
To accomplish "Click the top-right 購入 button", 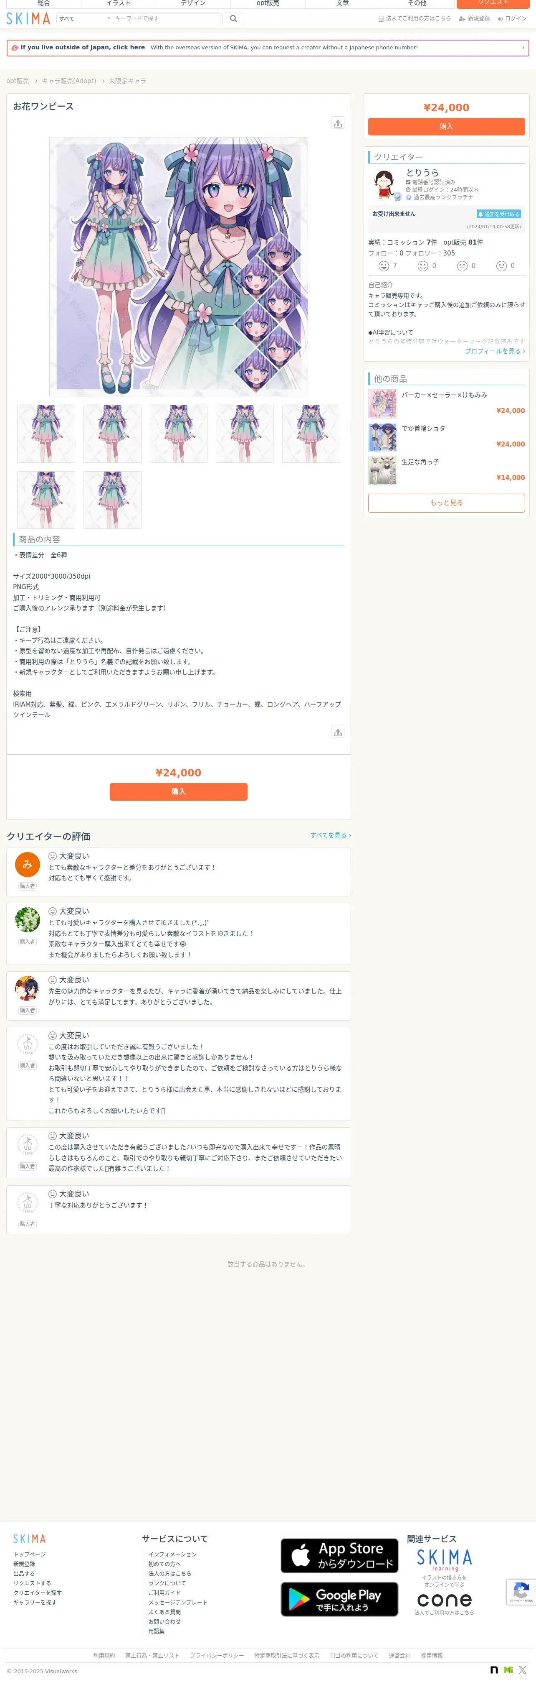I will [446, 126].
